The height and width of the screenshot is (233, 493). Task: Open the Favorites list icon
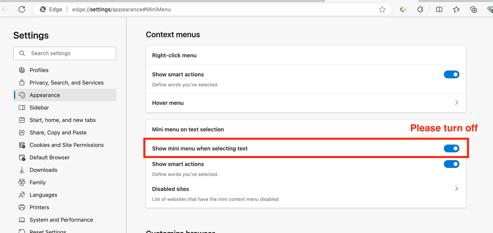point(456,9)
